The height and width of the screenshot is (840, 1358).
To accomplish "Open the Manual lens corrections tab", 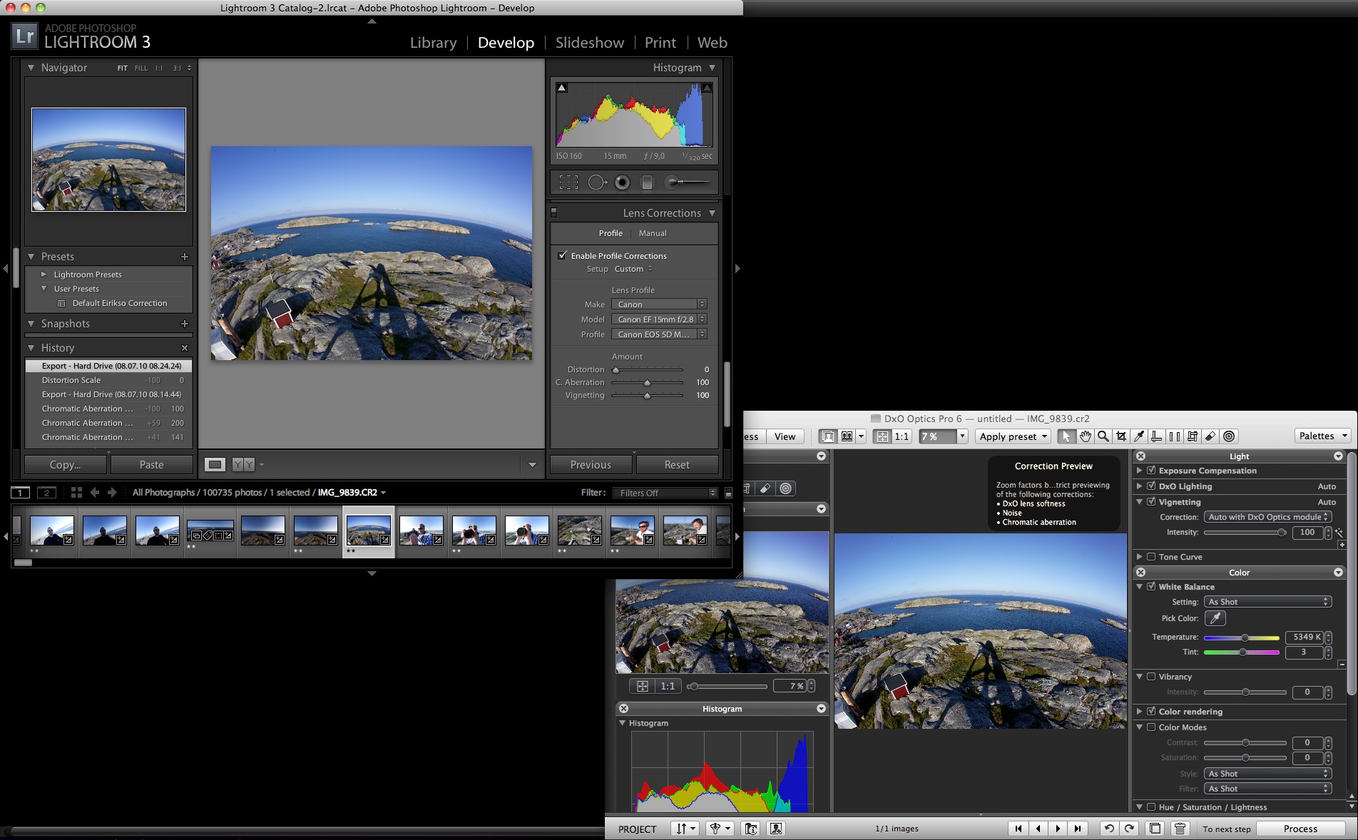I will coord(652,233).
